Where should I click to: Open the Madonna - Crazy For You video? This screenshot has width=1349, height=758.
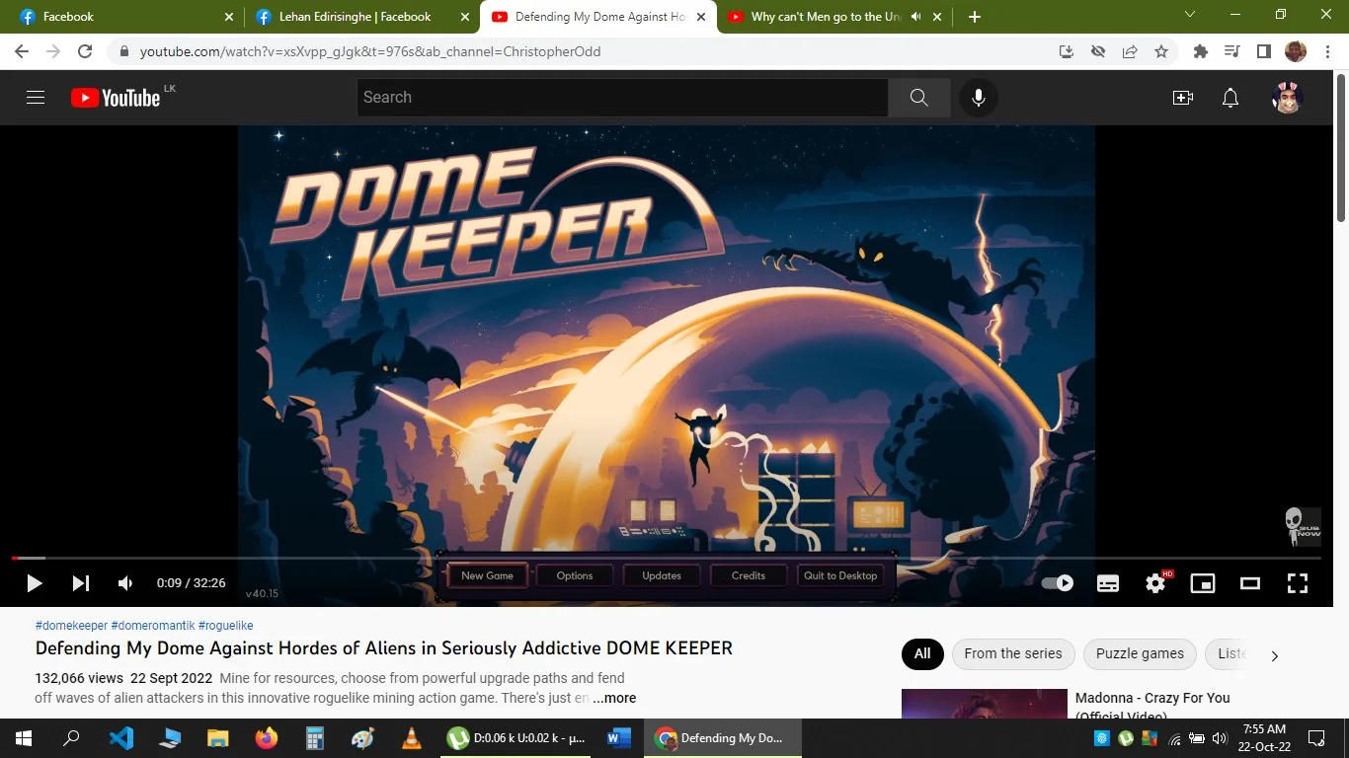1152,706
